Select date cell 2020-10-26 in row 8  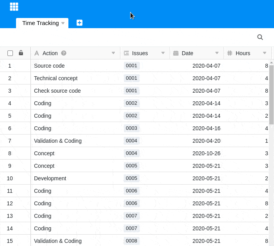(x=206, y=153)
